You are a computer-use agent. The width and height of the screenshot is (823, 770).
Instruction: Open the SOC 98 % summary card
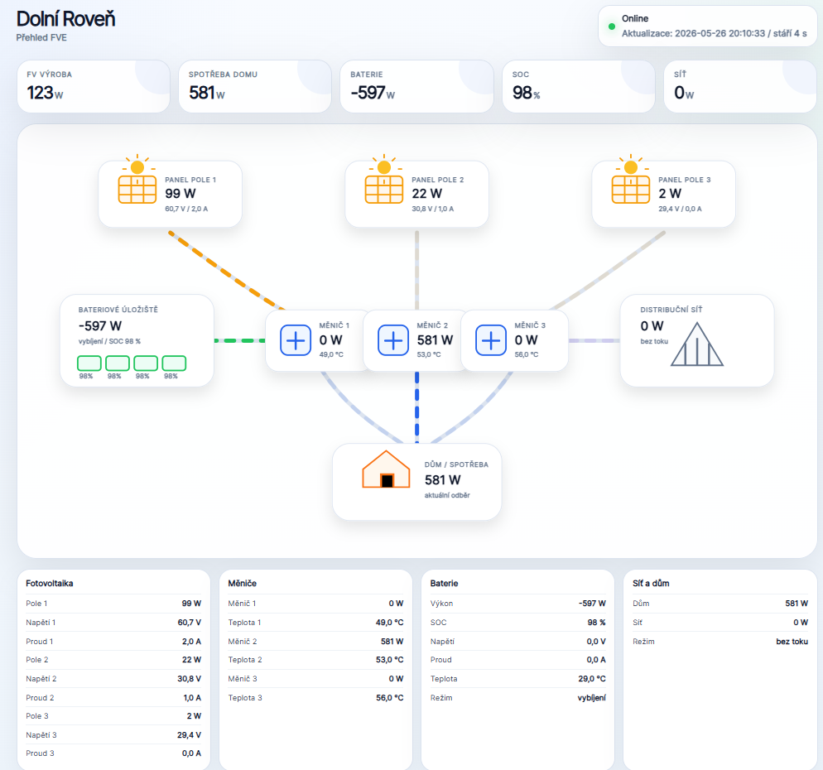click(x=579, y=86)
